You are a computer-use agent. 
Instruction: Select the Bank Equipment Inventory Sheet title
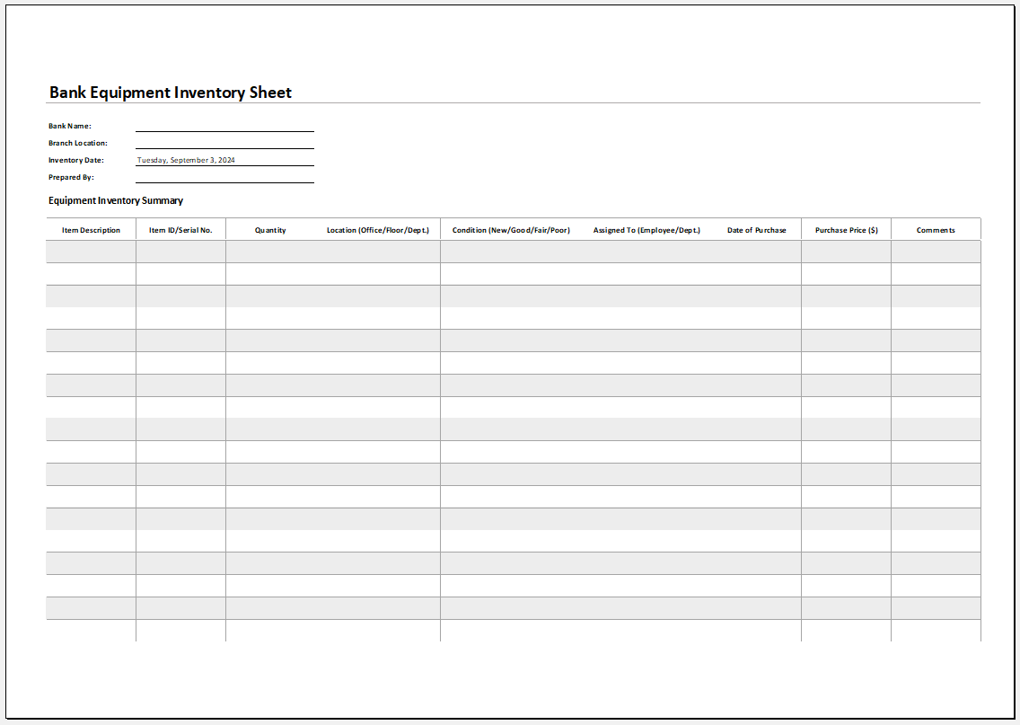tap(171, 93)
